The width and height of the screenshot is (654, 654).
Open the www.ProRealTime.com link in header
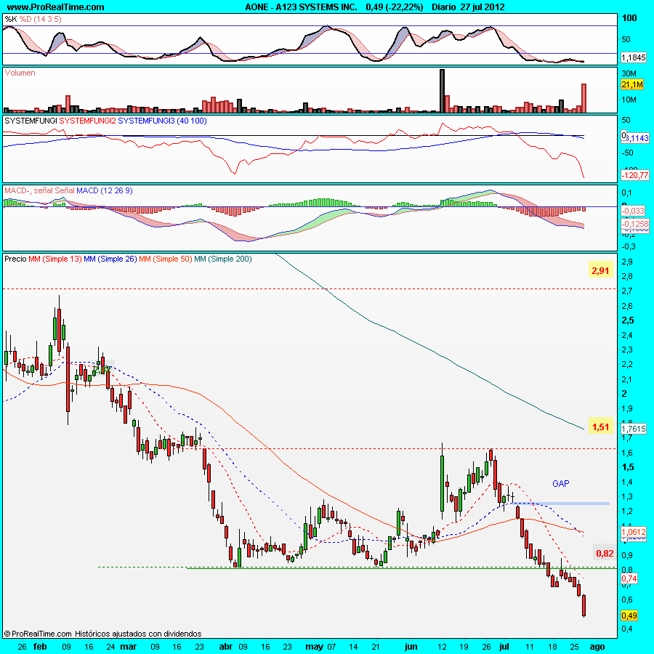pyautogui.click(x=56, y=7)
